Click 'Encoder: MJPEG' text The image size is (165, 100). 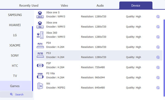point(56,87)
